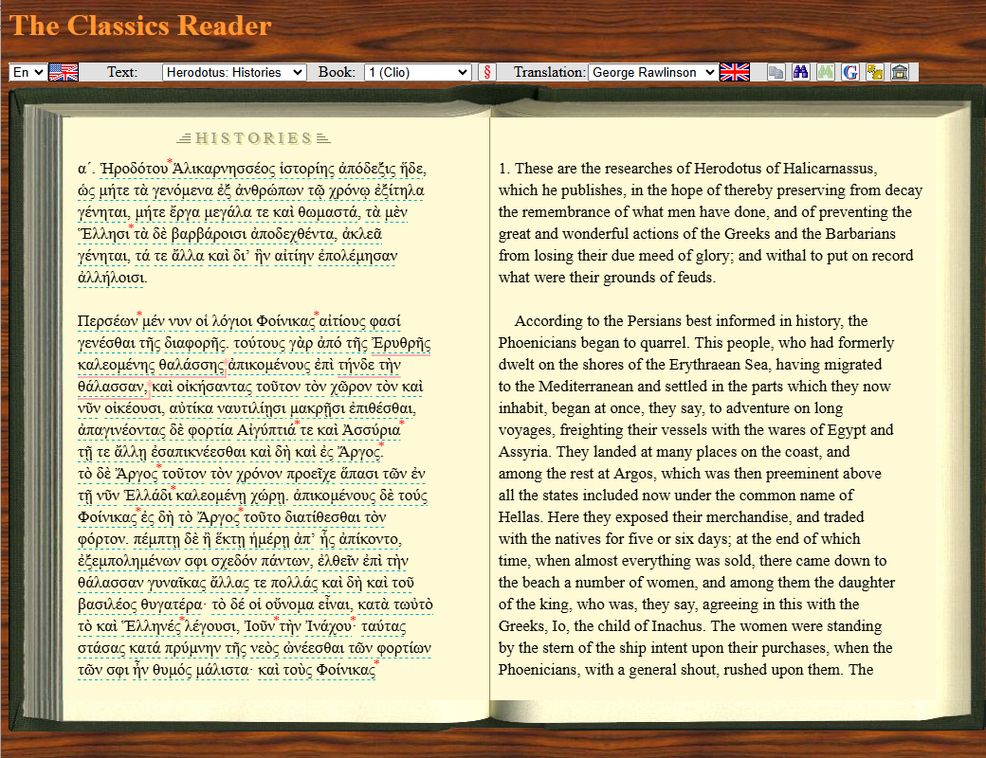Image resolution: width=986 pixels, height=758 pixels.
Task: Click The Classics Reader site title
Action: [140, 26]
